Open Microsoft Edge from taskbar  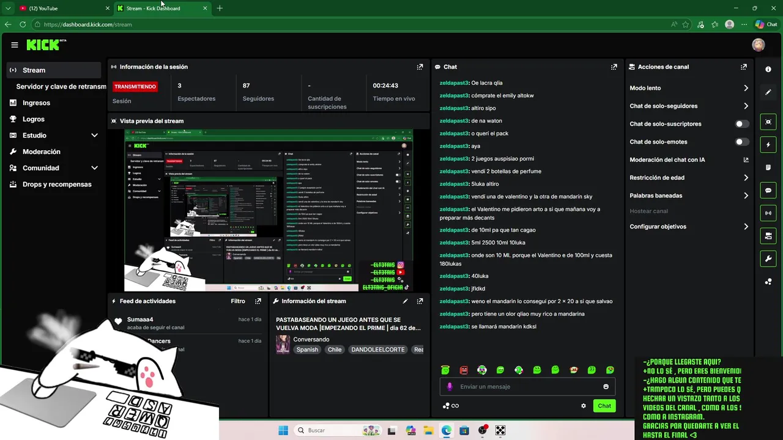pos(447,430)
